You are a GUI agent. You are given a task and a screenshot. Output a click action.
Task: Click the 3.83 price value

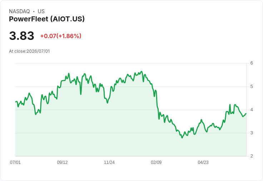pos(22,36)
